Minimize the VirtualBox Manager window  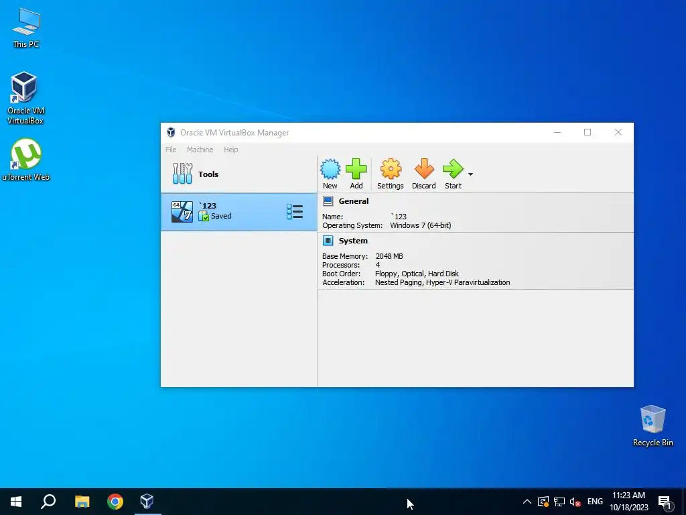(557, 132)
